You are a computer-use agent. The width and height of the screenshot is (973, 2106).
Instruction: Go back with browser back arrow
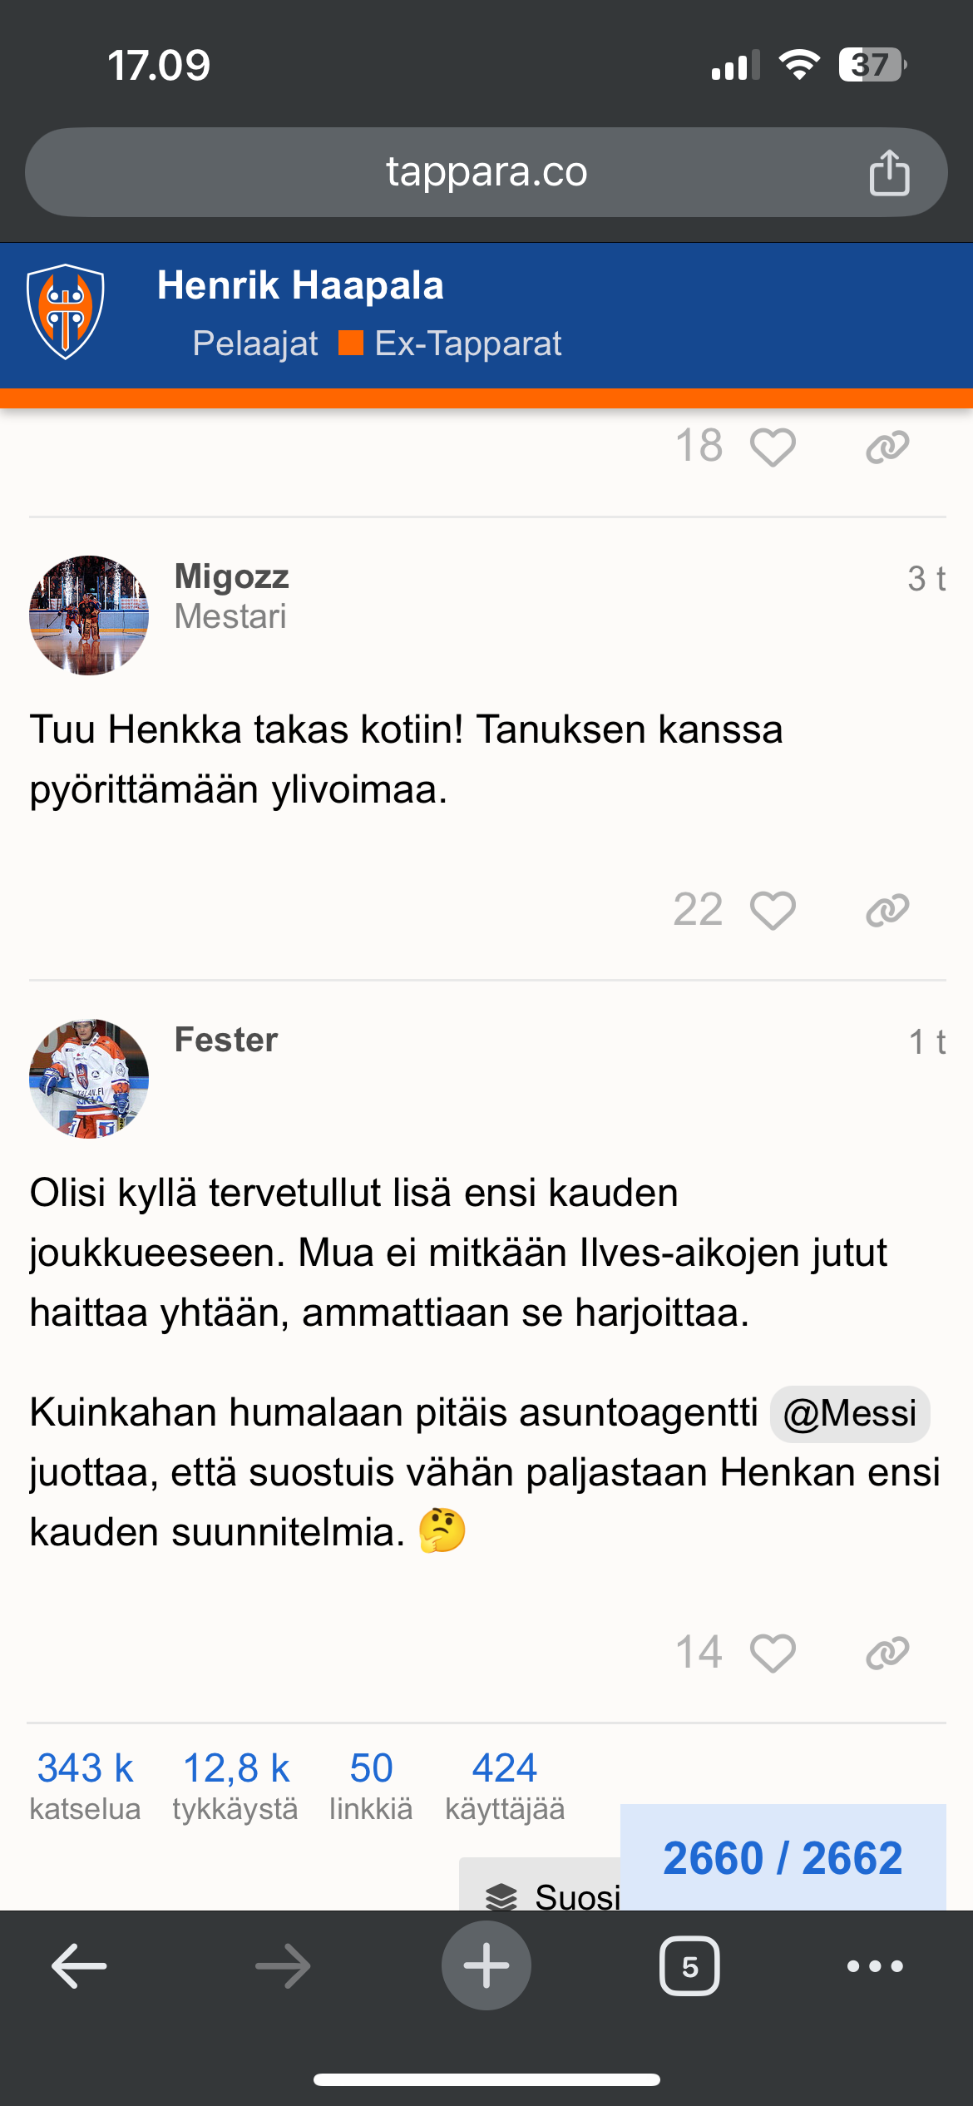tap(79, 1966)
